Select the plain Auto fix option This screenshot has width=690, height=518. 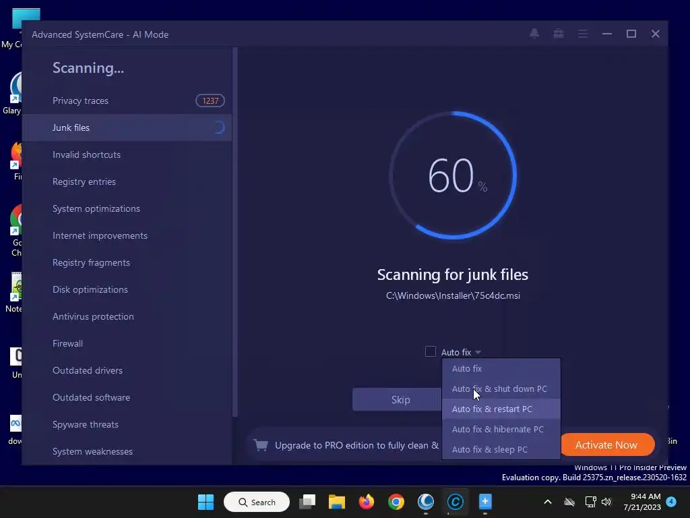[x=501, y=369]
